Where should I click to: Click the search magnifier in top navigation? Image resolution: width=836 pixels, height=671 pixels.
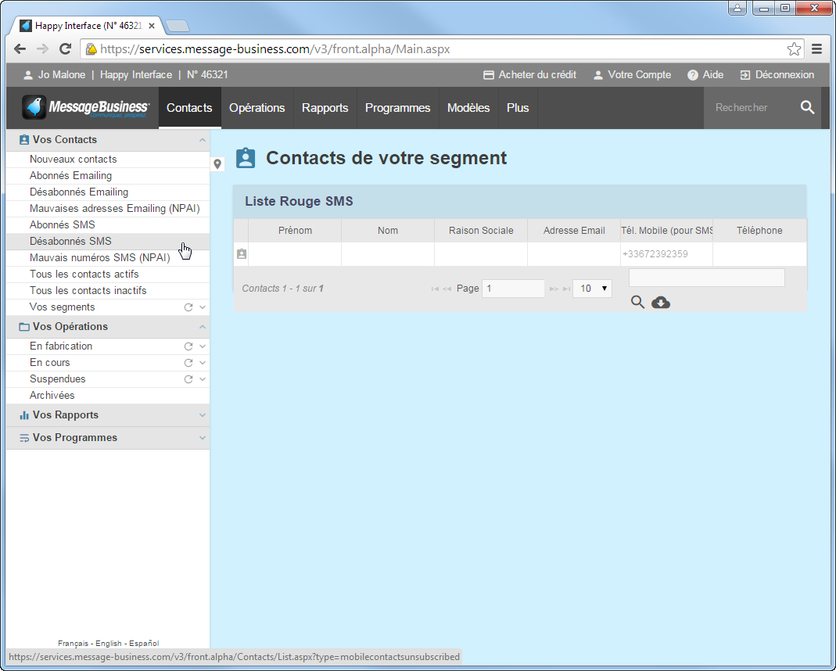(x=807, y=108)
